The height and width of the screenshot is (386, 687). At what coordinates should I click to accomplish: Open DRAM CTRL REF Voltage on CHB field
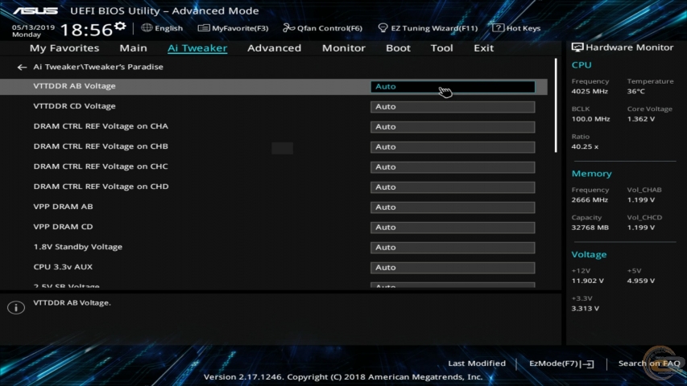(453, 147)
